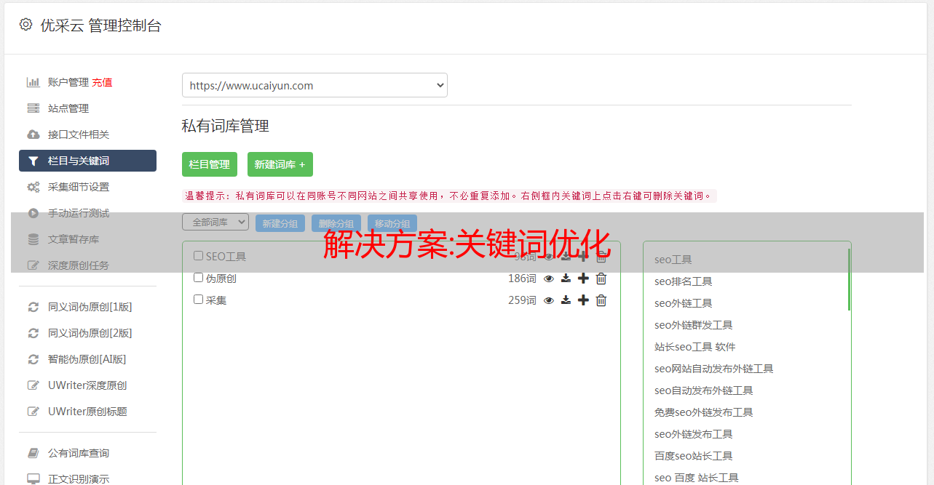Go to 接口文件相关 menu item

(x=79, y=135)
